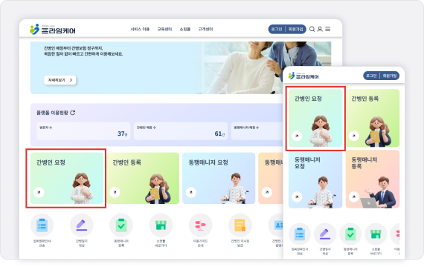The image size is (424, 267).
Task: Click the 로그인 button in desktop header
Action: click(x=277, y=29)
